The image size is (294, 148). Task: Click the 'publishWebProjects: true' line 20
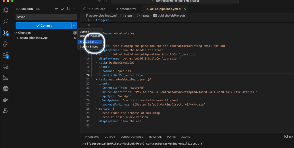click(x=123, y=75)
